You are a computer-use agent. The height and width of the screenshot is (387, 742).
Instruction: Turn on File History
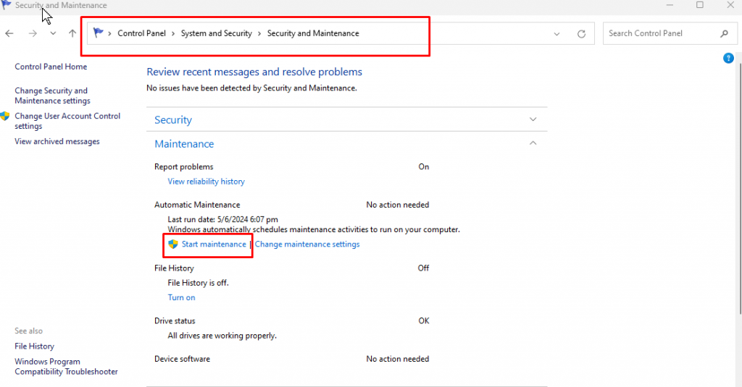pos(181,297)
